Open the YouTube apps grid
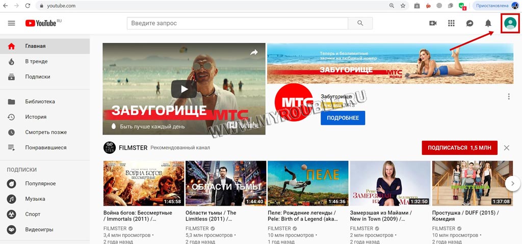 pos(451,23)
